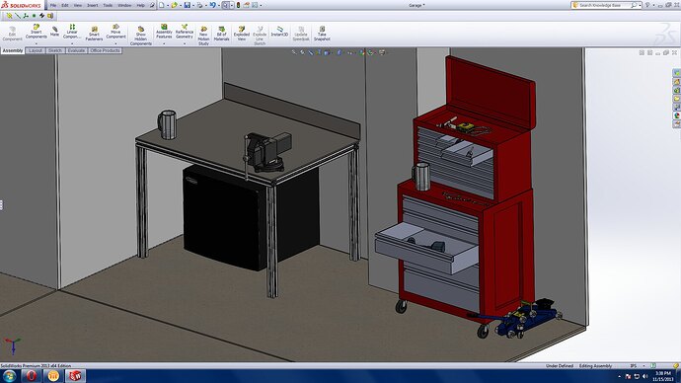Switch to the Evaluate tab
Screen dimensions: 681x383
tap(76, 50)
